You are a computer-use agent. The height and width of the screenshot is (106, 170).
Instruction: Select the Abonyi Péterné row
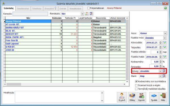pyautogui.click(x=65, y=21)
